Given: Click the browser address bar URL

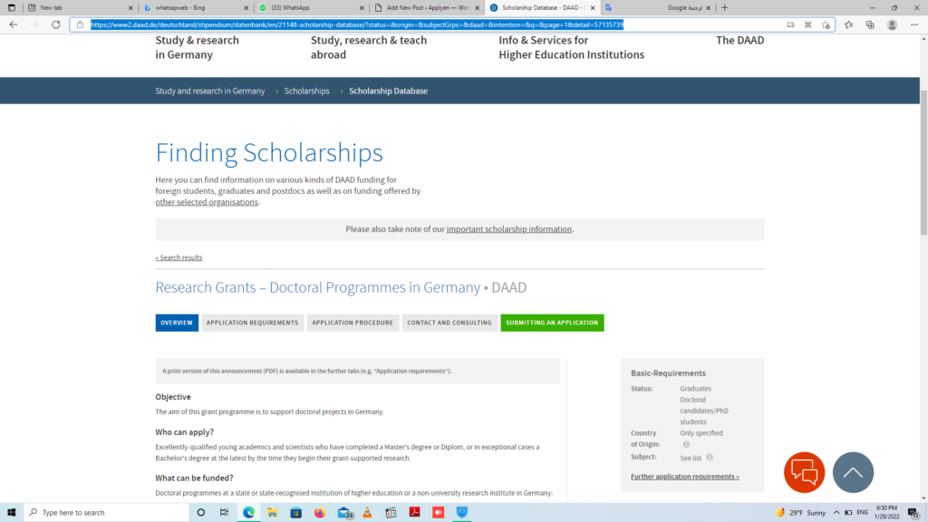Looking at the screenshot, I should tap(357, 24).
